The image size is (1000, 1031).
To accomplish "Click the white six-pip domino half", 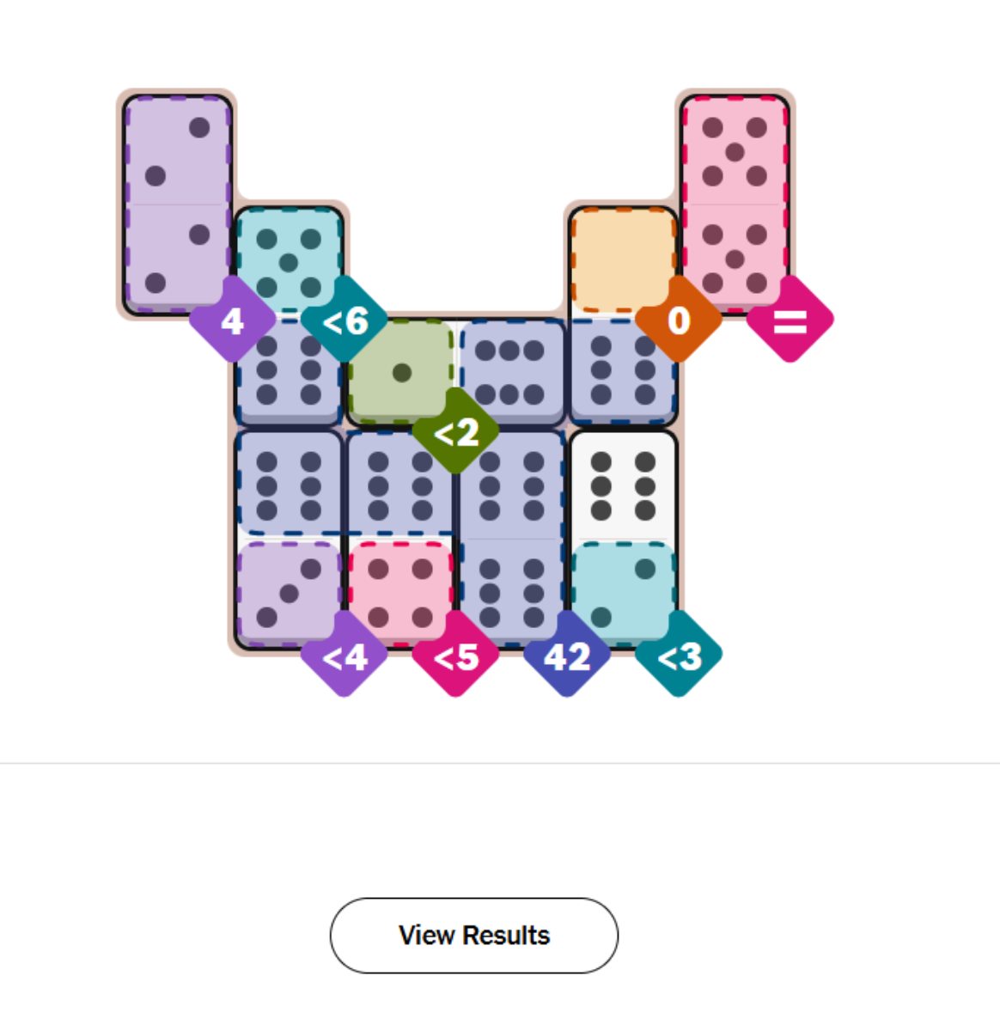I will point(623,485).
